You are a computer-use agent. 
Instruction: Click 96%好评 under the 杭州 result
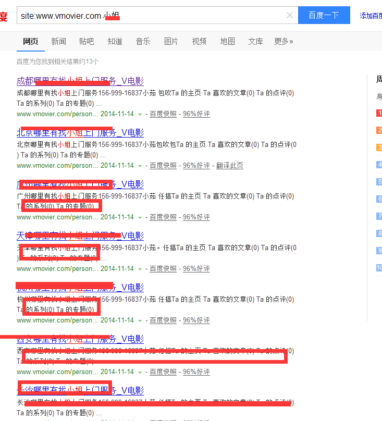coord(196,320)
